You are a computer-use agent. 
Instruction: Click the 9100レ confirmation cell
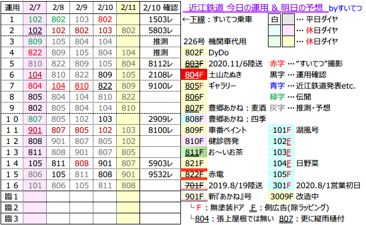161,86
